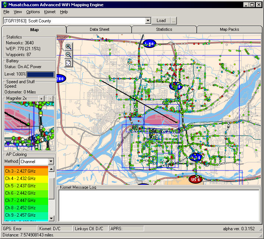Increase magnifier level with the plus button
This screenshot has width=264, height=239.
42,99
